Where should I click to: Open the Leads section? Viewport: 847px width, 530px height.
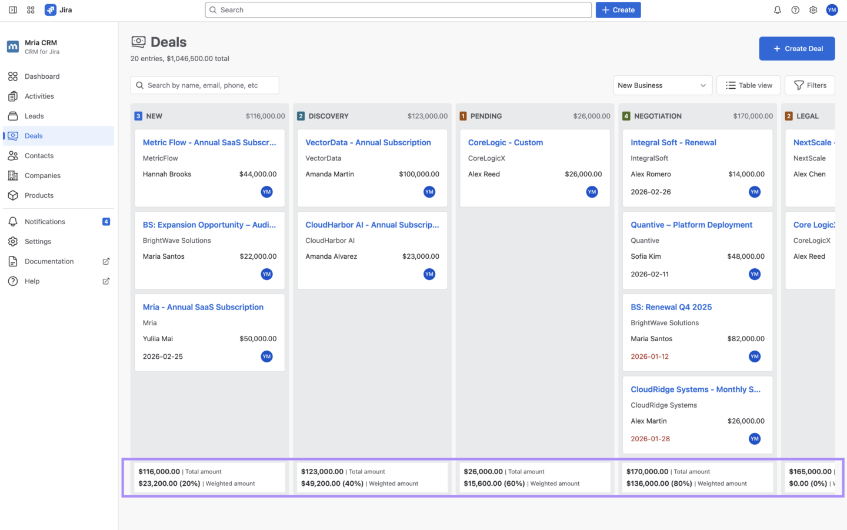[x=34, y=116]
